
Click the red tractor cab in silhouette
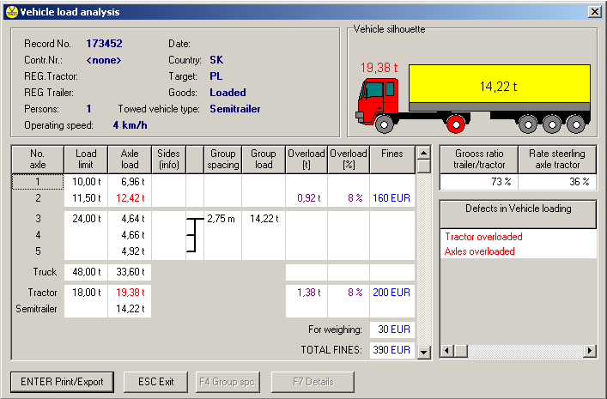379,100
